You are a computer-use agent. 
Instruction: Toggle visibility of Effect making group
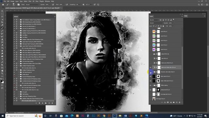pos(151,85)
